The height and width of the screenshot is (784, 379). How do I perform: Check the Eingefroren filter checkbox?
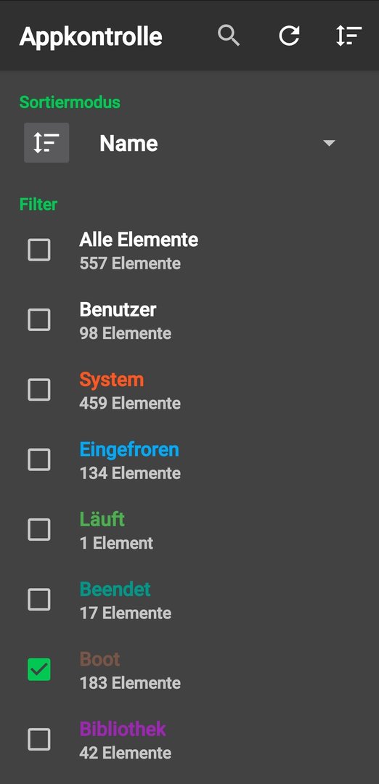[x=39, y=460]
